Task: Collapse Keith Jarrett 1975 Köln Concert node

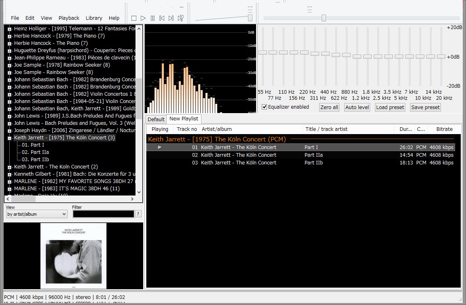Action: click(9, 138)
